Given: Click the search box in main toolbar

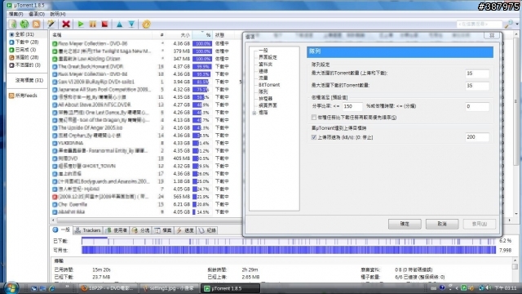Looking at the screenshot, I should pos(480,24).
